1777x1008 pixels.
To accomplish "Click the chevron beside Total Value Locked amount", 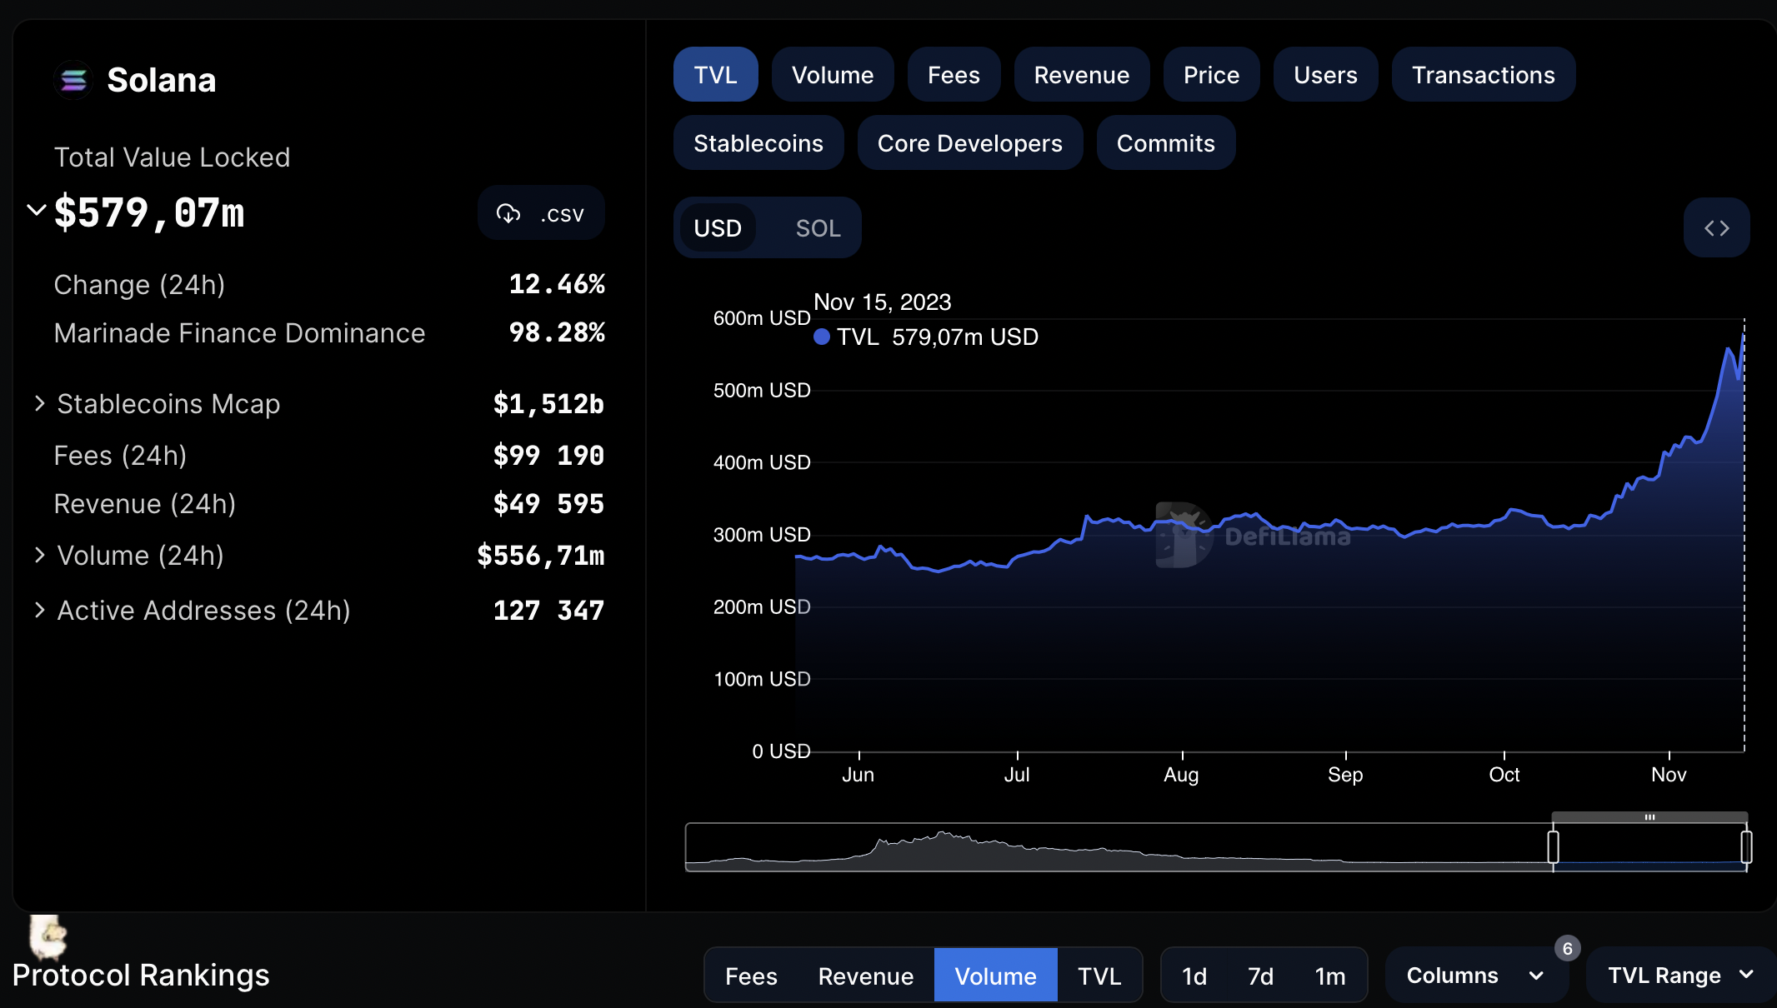I will click(x=36, y=210).
